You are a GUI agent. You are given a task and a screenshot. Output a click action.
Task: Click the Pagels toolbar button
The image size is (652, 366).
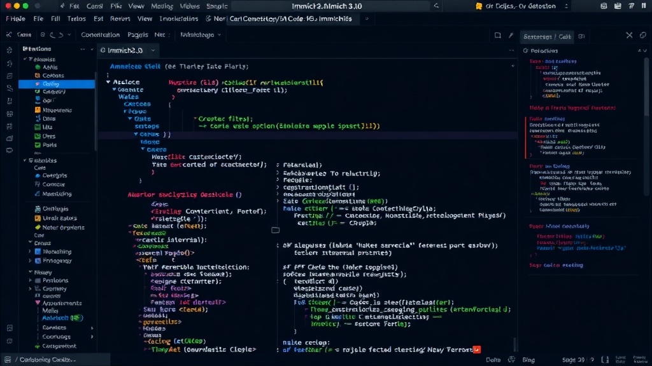(138, 35)
